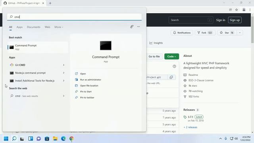Open File Explorer from the taskbar
Screen dimensions: 254x143
pos(55,139)
